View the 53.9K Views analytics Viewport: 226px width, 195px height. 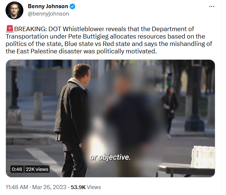point(86,187)
